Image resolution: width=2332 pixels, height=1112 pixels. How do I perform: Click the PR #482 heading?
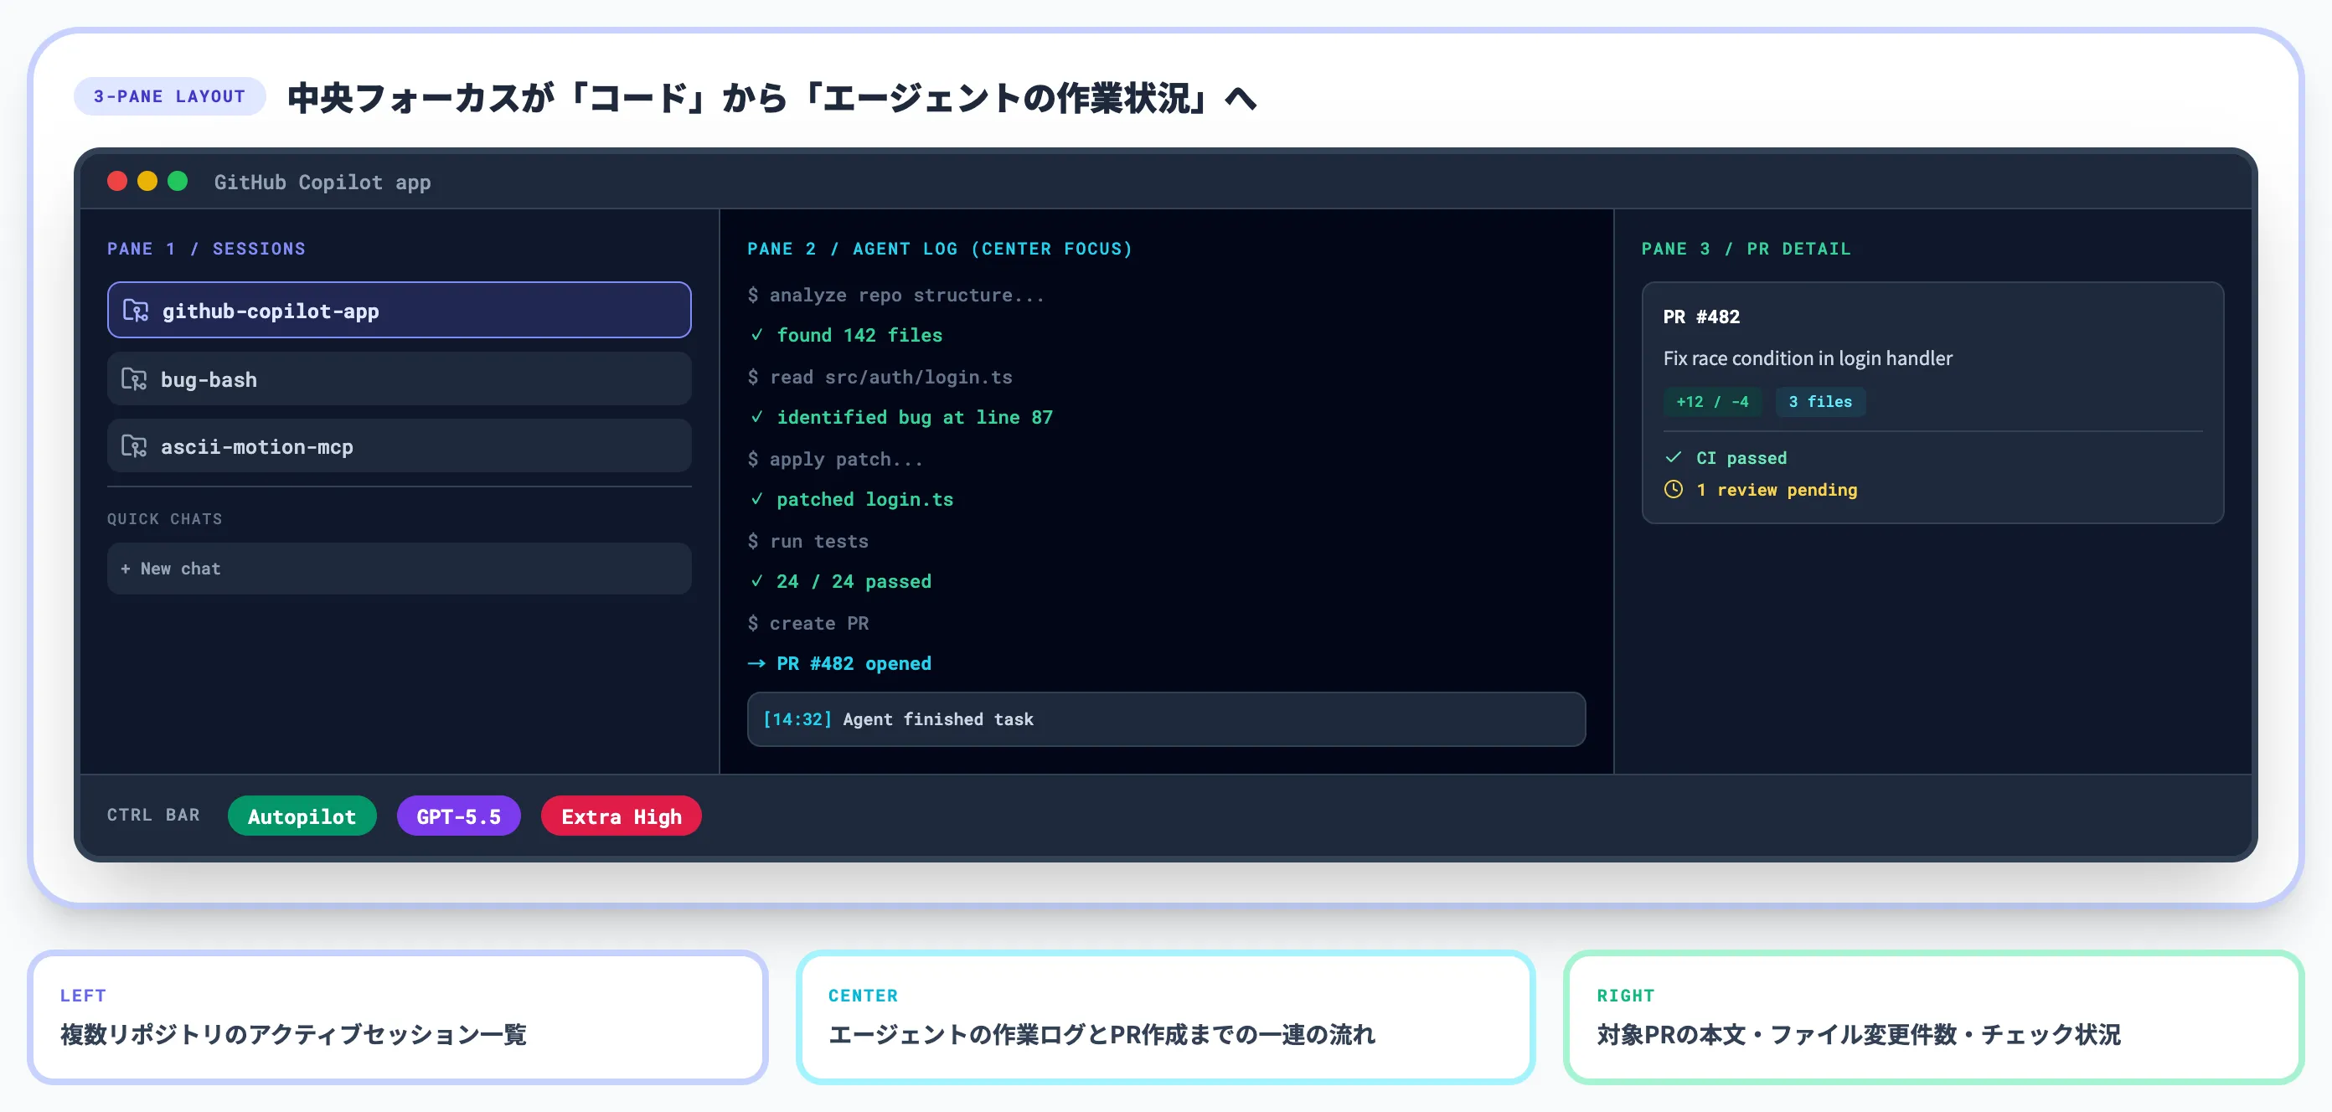(x=1701, y=317)
